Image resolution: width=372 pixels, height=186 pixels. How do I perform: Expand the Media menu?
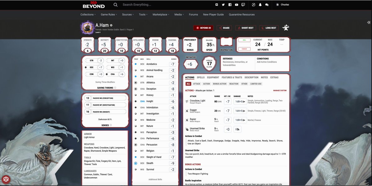click(179, 15)
